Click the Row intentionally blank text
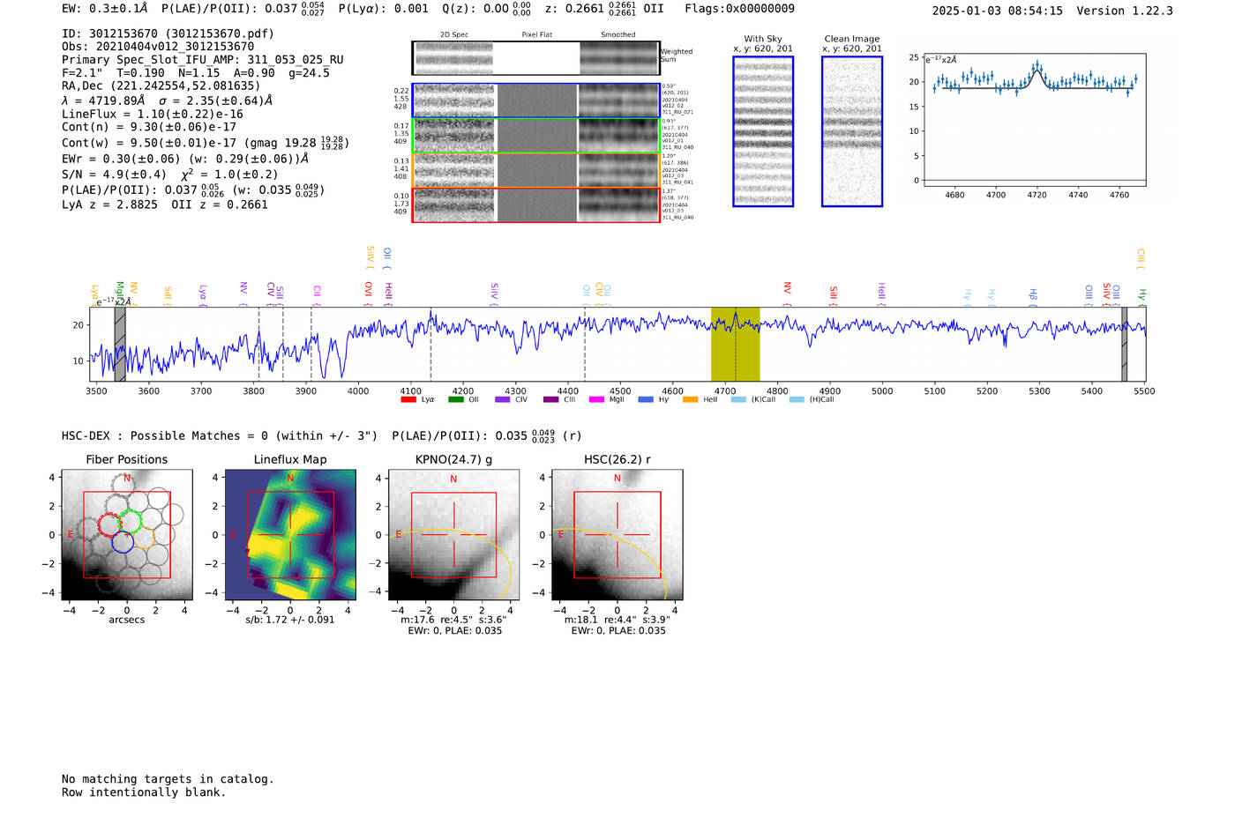The height and width of the screenshot is (840, 1235). 144,792
